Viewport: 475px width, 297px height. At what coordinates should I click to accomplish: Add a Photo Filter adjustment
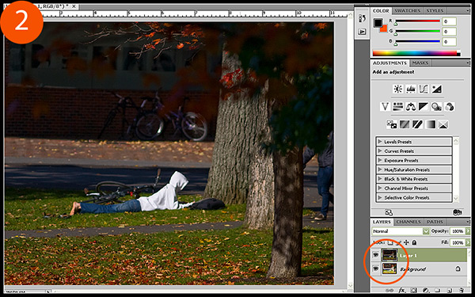436,107
